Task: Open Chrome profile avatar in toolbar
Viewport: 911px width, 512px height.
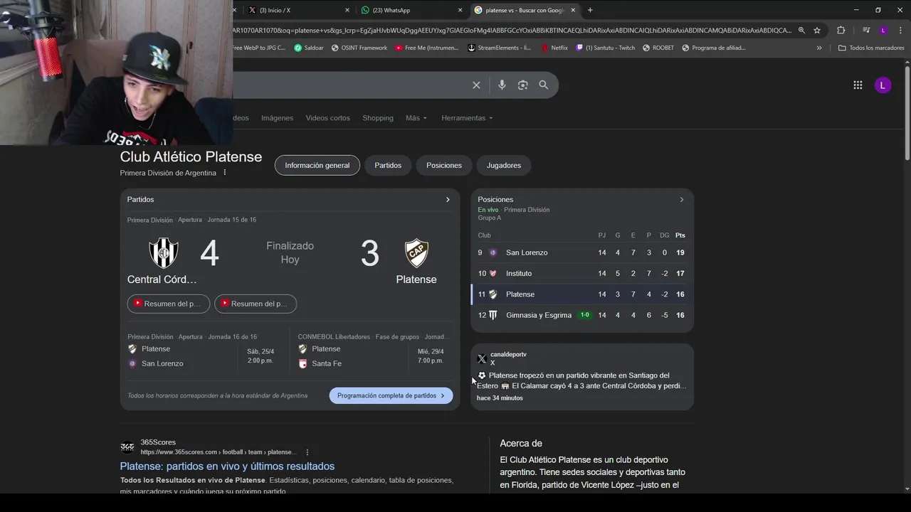Action: (x=883, y=30)
